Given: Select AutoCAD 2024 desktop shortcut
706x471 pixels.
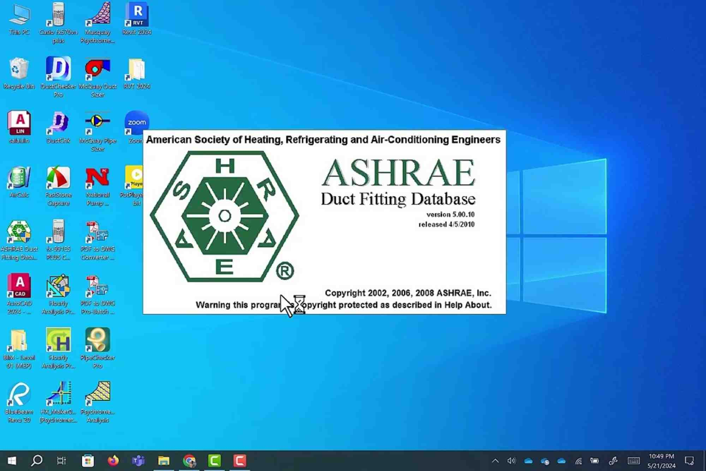Looking at the screenshot, I should [19, 294].
